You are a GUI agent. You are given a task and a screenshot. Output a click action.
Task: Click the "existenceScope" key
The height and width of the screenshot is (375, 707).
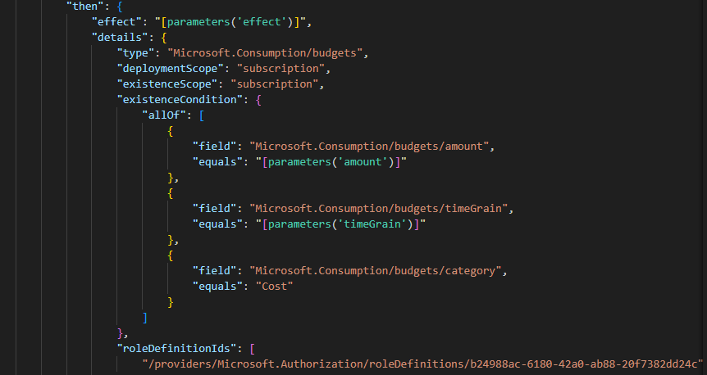click(167, 84)
